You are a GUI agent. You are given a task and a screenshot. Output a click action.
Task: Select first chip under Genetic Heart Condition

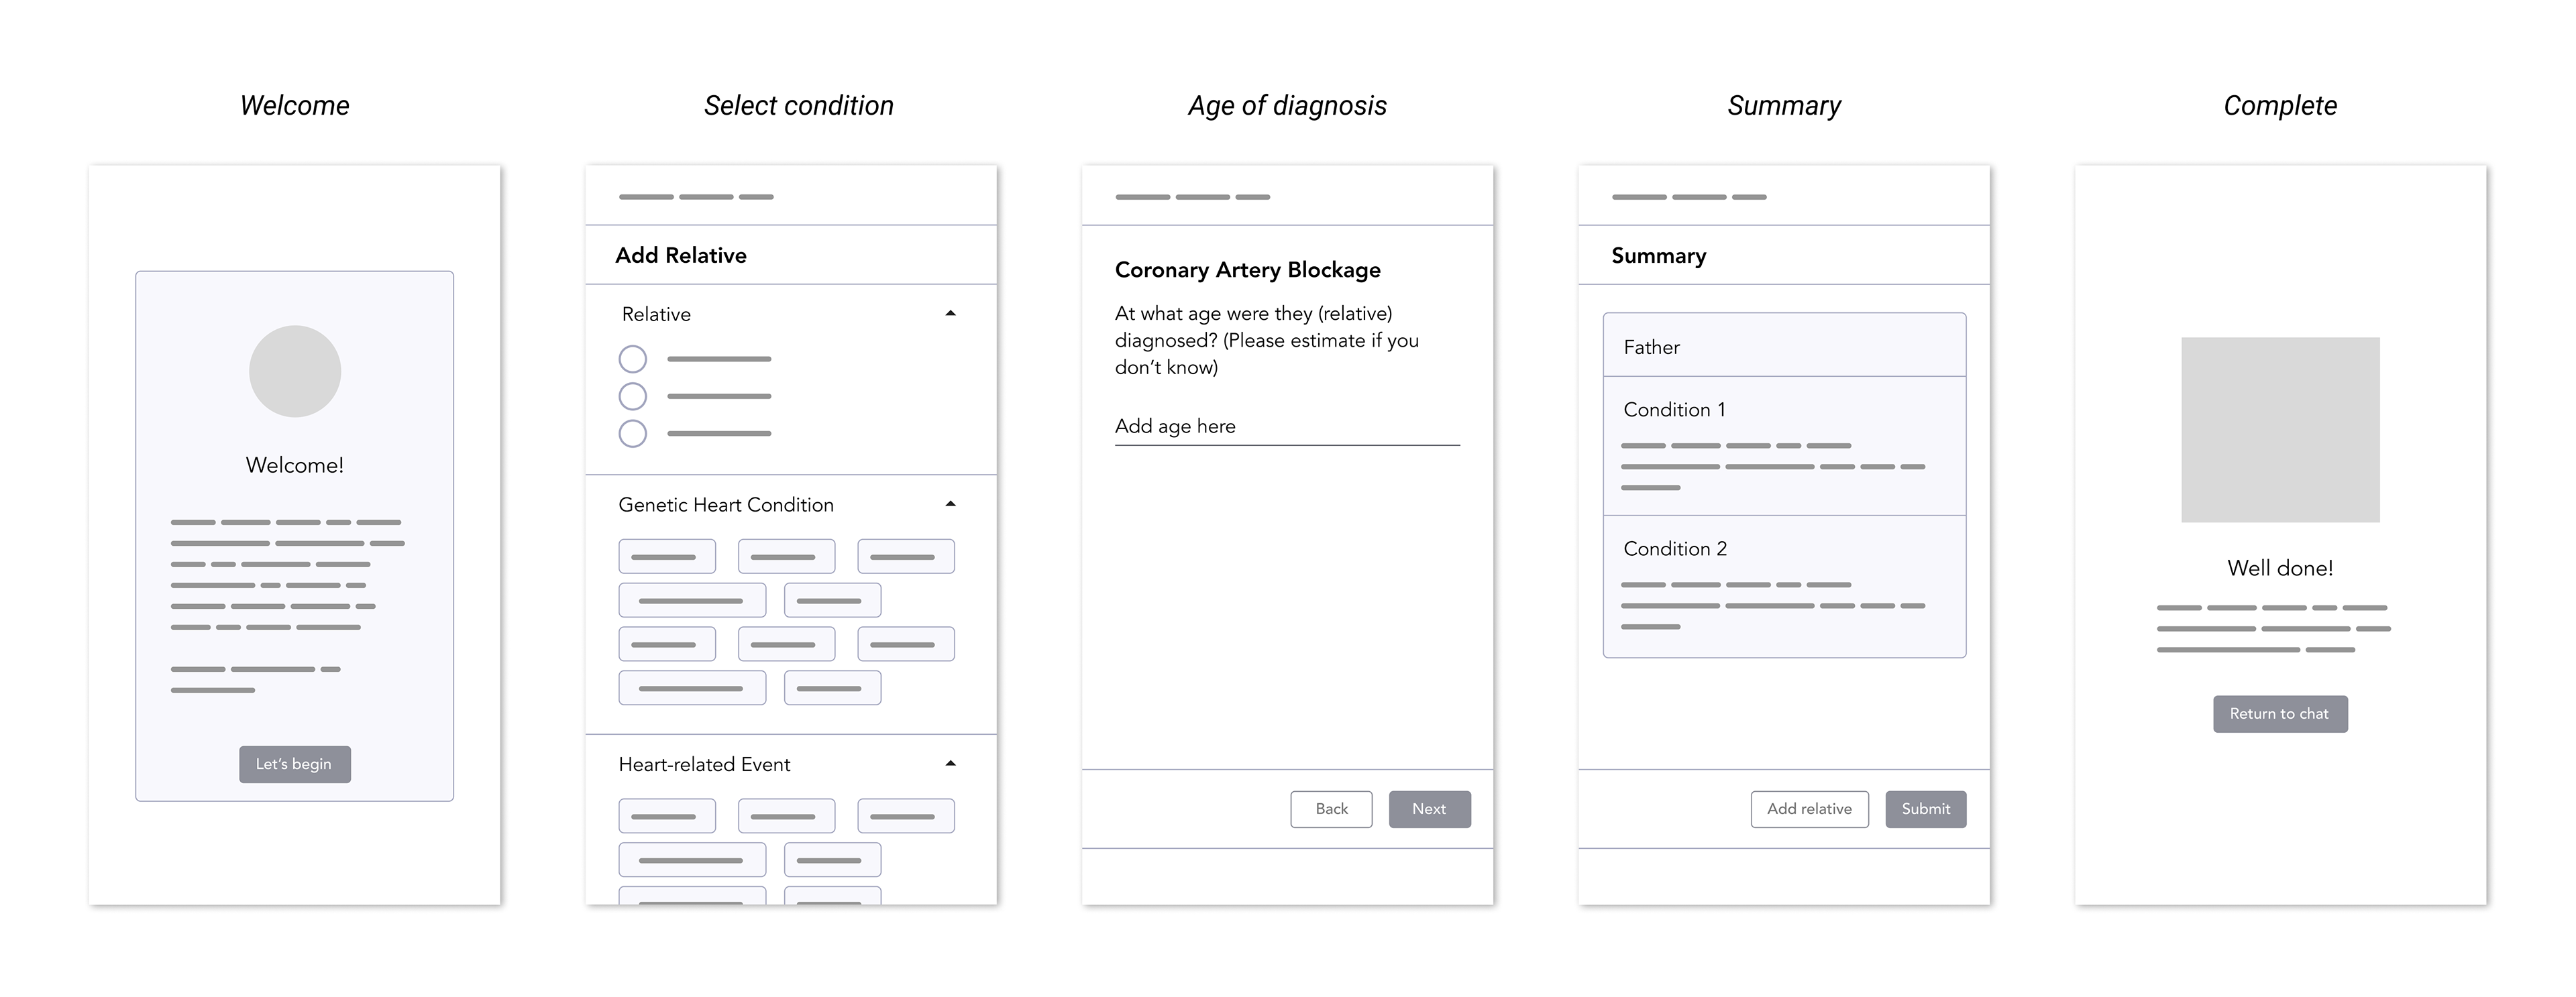[667, 556]
